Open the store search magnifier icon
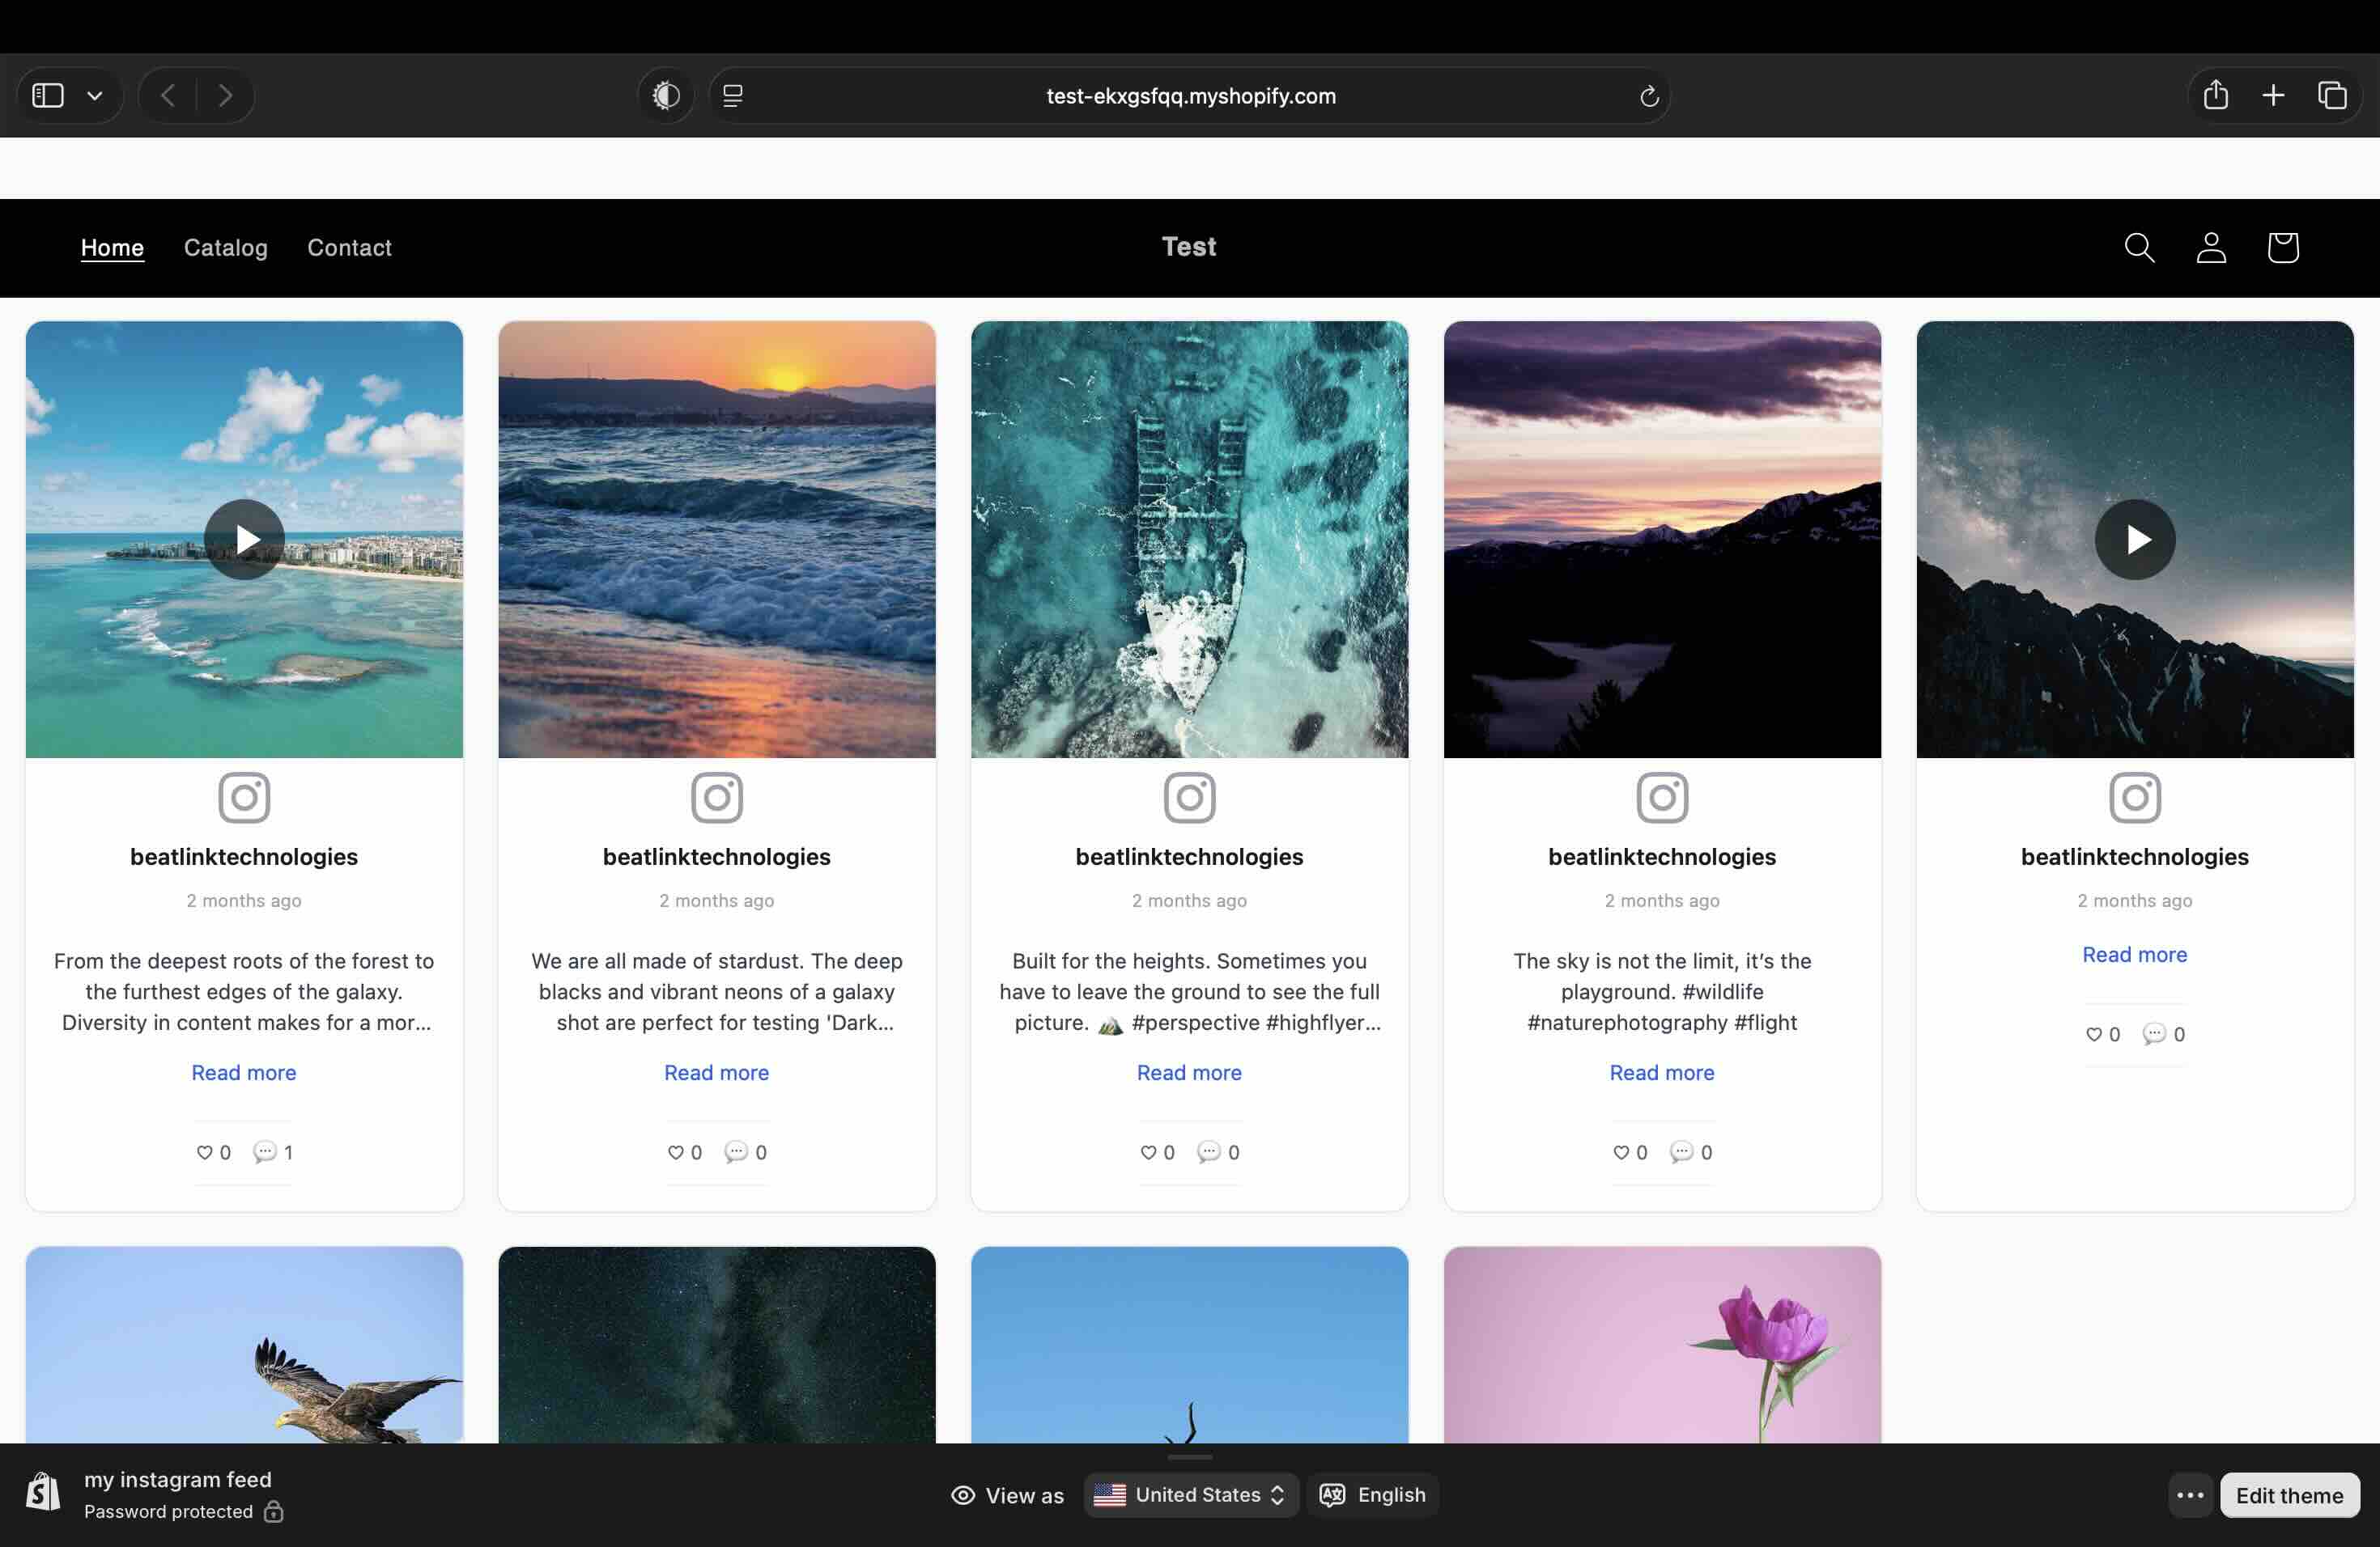Viewport: 2380px width, 1547px height. tap(2139, 248)
